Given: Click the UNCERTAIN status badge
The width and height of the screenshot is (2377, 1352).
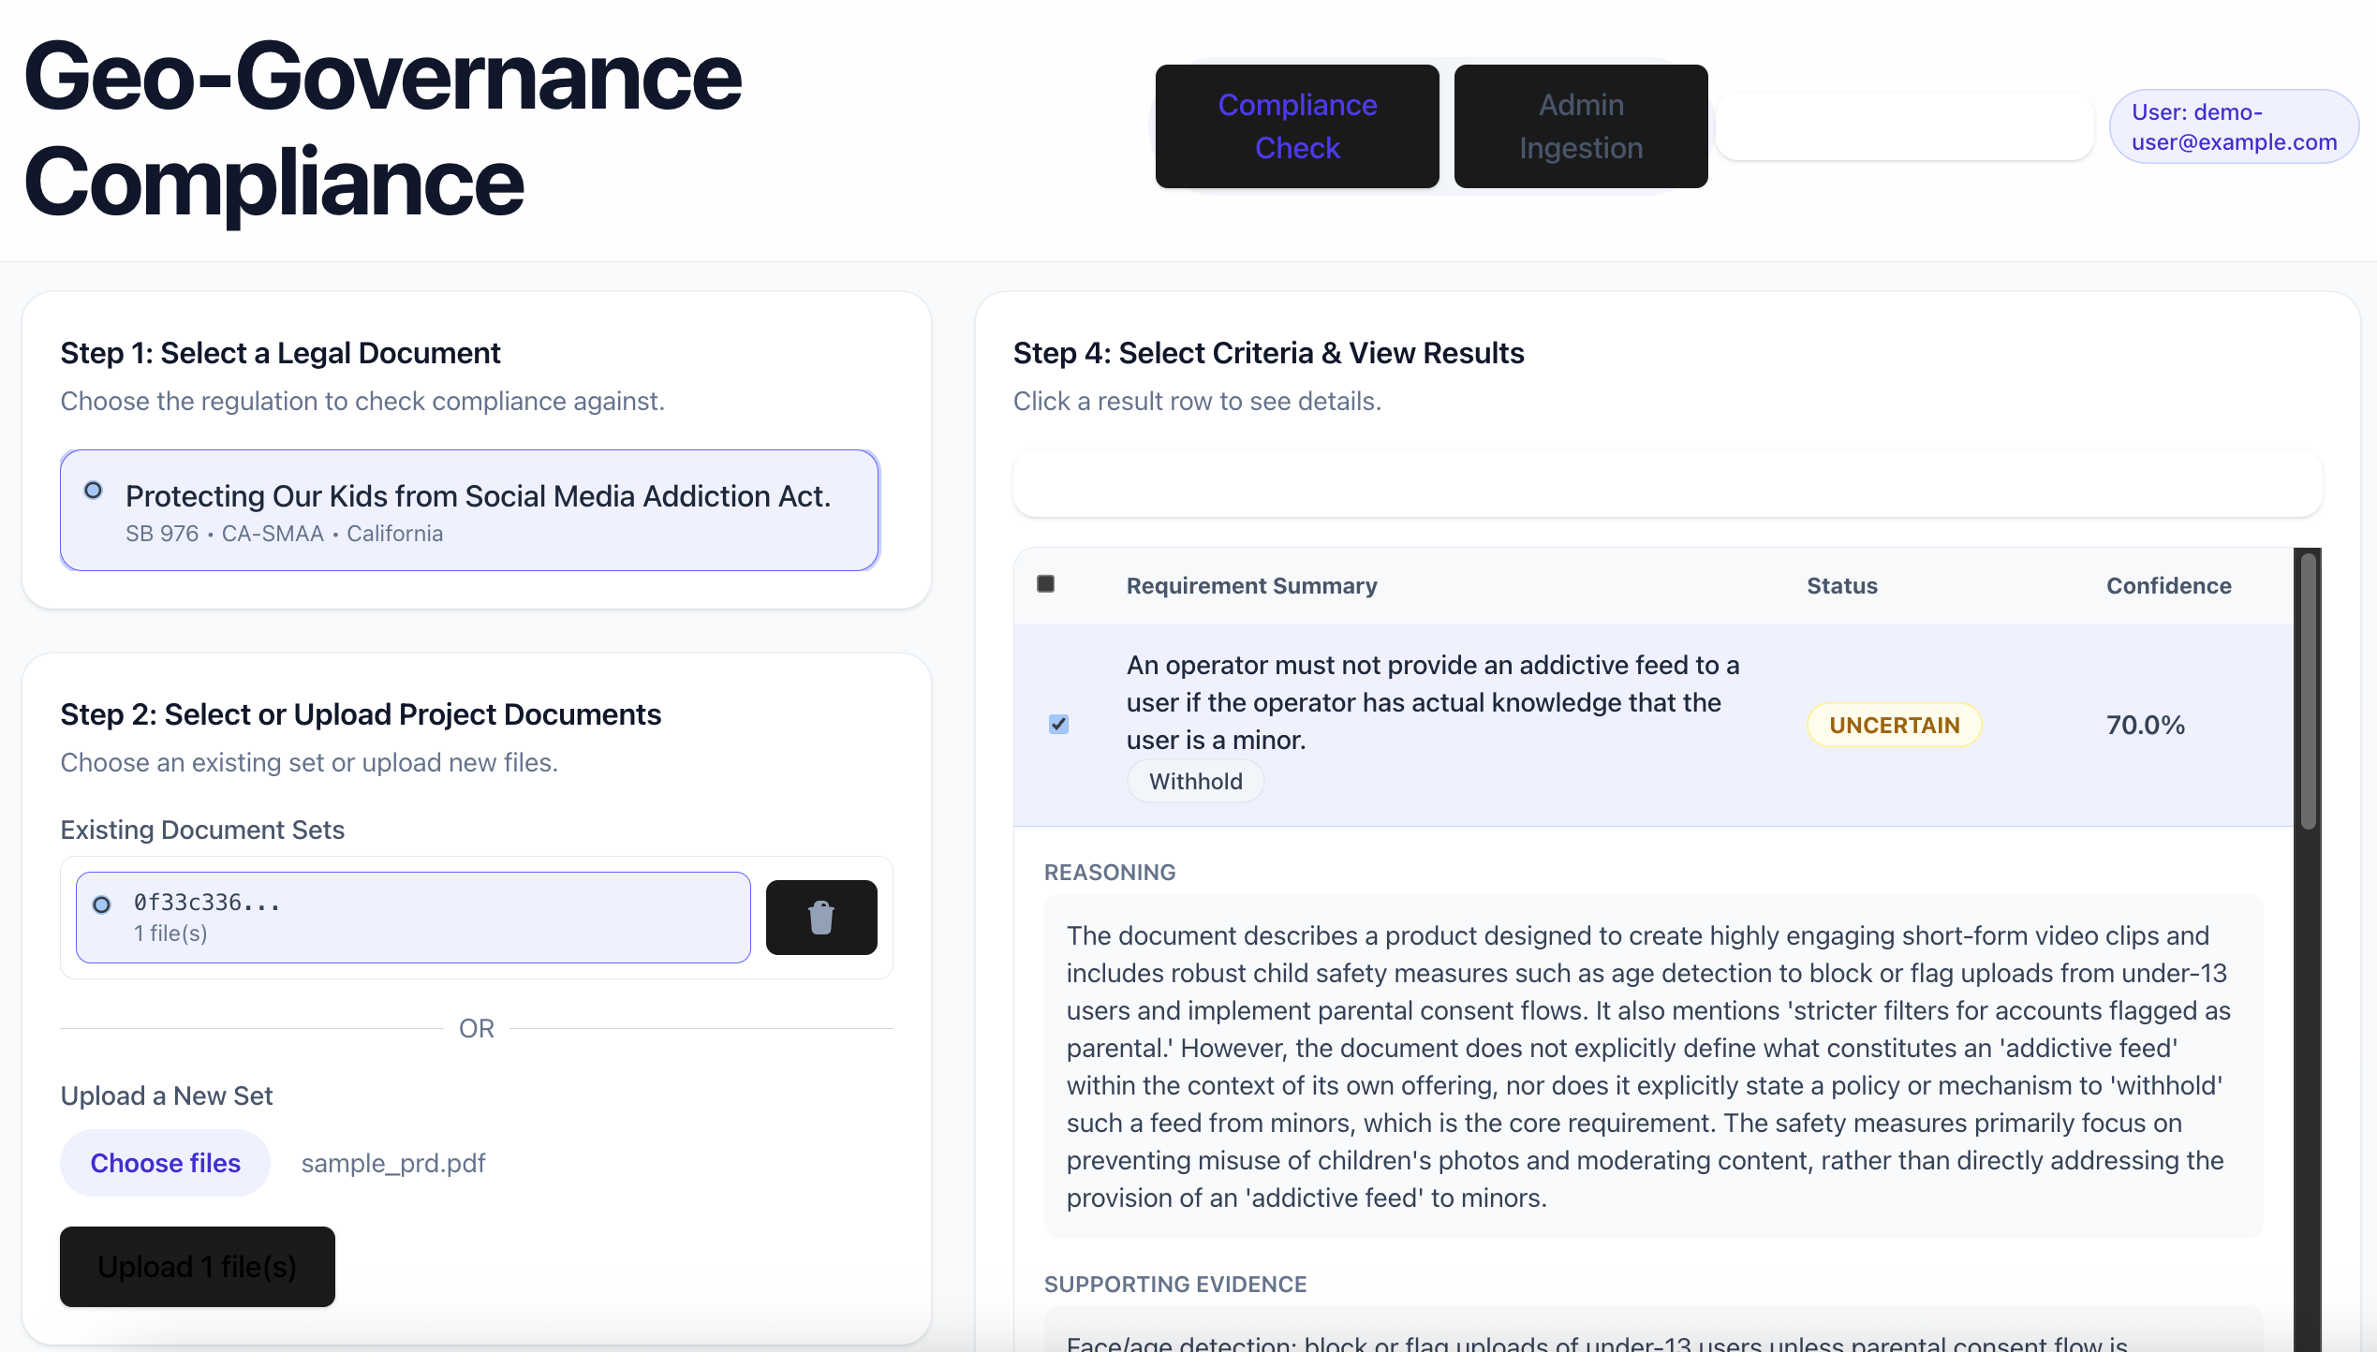Looking at the screenshot, I should tap(1894, 725).
